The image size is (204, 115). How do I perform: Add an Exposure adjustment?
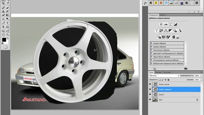[175, 24]
